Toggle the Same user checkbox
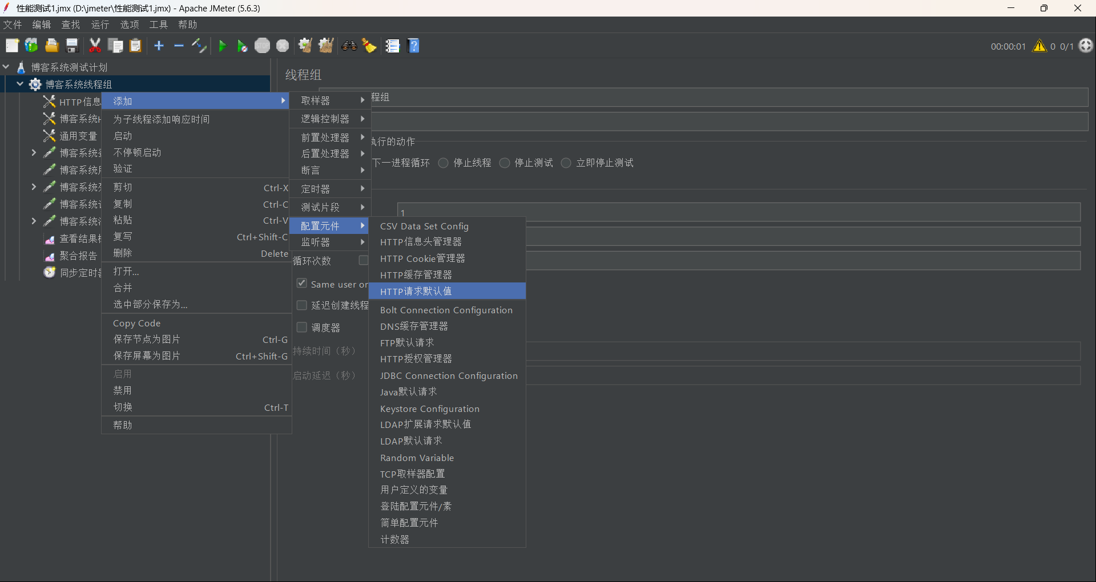The width and height of the screenshot is (1096, 582). [x=302, y=284]
